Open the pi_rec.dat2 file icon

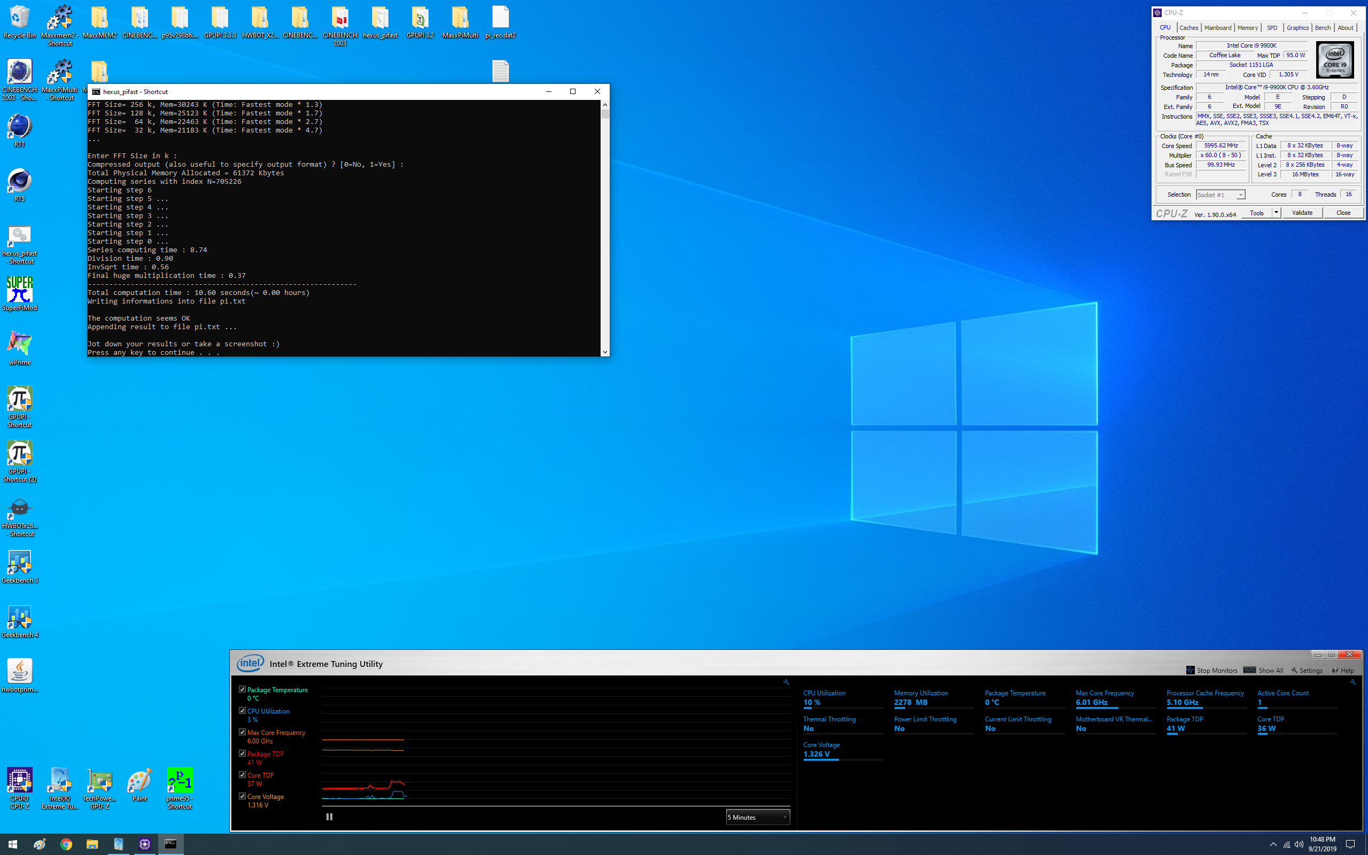(x=500, y=22)
